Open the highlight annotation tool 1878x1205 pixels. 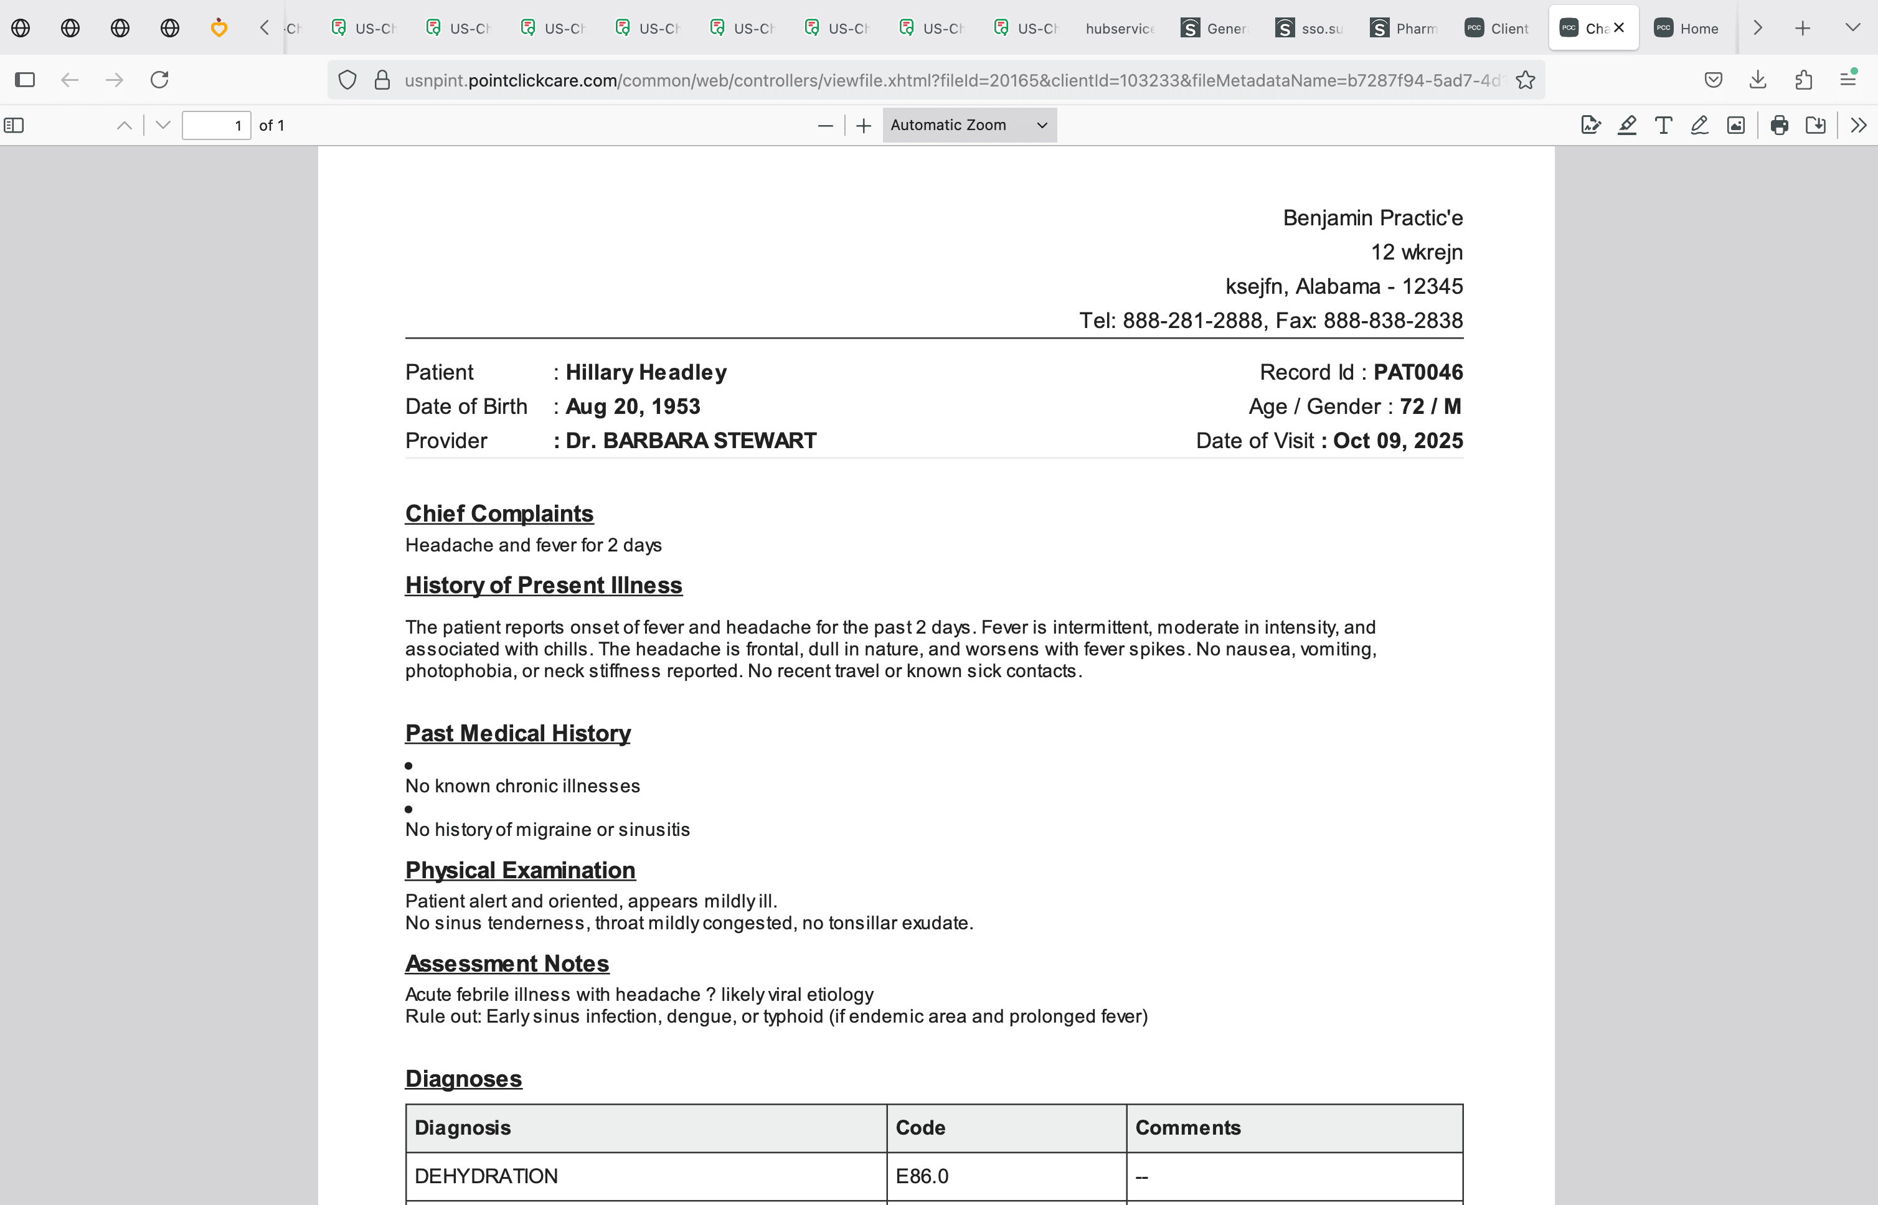1626,124
